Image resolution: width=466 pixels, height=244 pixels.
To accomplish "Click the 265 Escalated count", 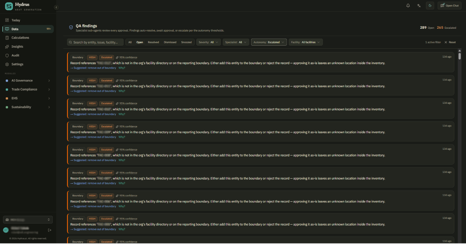I will (x=446, y=28).
